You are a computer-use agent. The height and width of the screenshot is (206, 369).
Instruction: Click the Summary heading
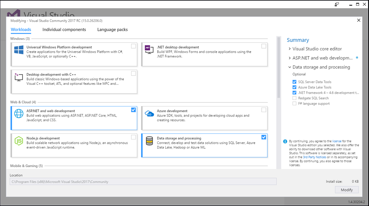coord(298,40)
